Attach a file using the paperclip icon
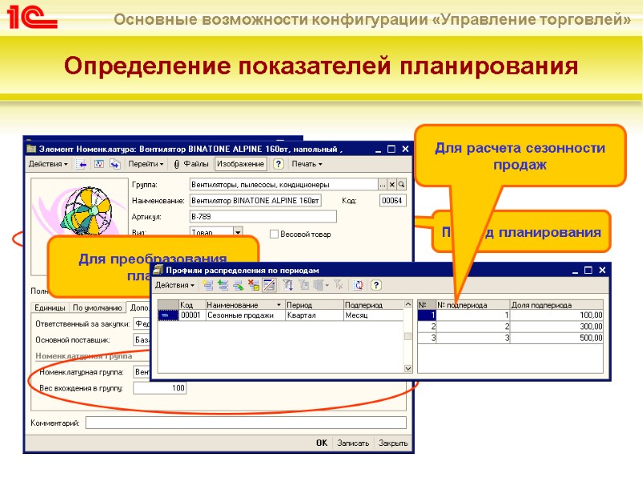This screenshot has height=482, width=643. pos(175,164)
